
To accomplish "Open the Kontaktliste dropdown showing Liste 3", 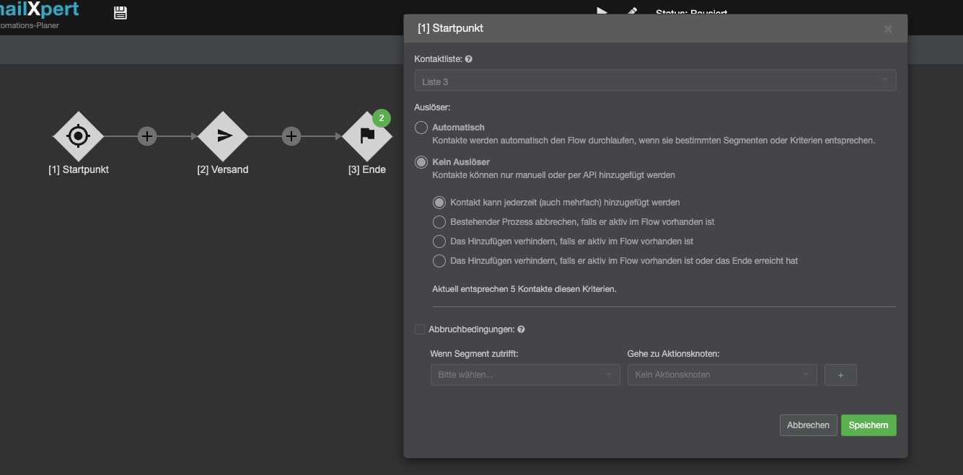I will pos(655,81).
